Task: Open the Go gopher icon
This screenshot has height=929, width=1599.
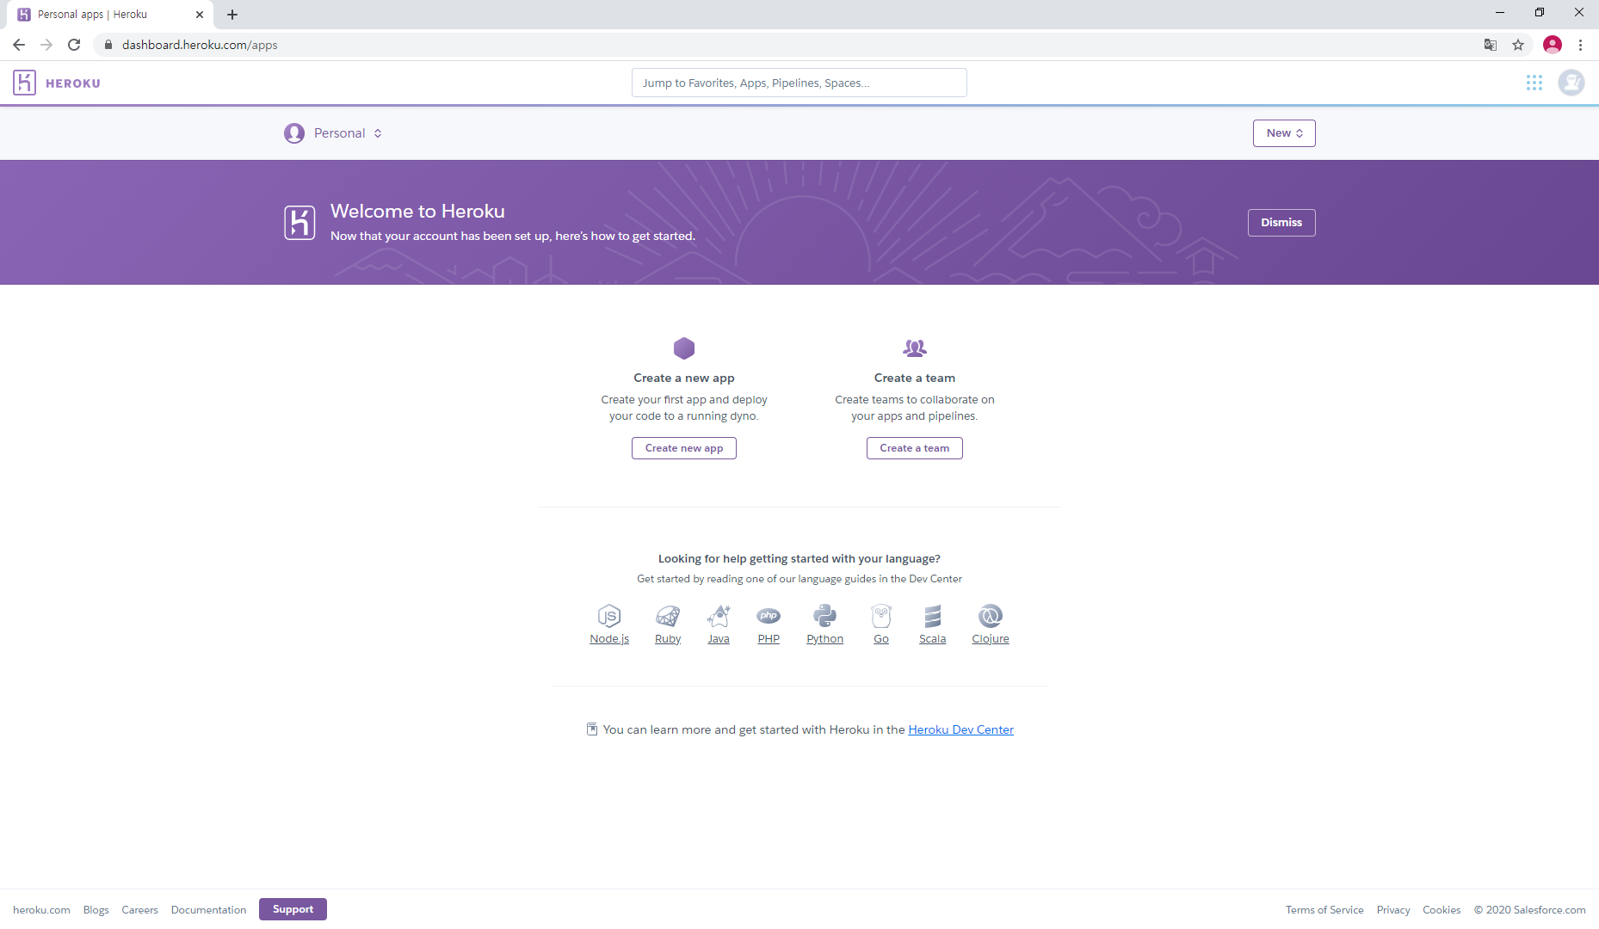Action: 881,616
